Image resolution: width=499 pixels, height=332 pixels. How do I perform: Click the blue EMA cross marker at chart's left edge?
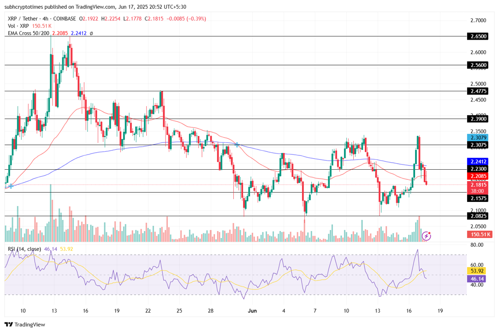tap(11, 185)
